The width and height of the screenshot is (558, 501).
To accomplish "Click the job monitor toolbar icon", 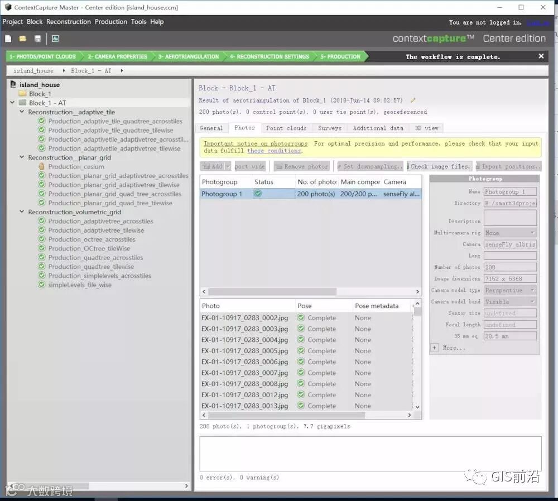I will (x=55, y=38).
